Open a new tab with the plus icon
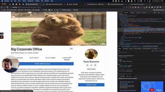The image size is (165, 92). [x=150, y=4]
